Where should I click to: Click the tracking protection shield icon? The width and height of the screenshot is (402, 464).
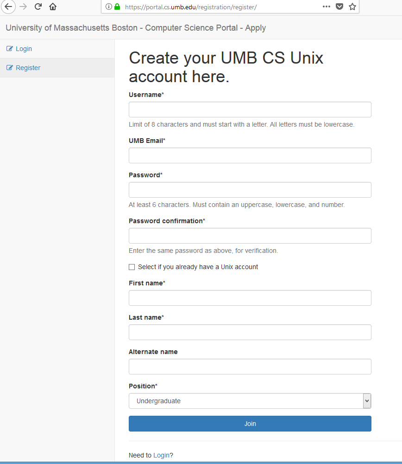pyautogui.click(x=339, y=7)
